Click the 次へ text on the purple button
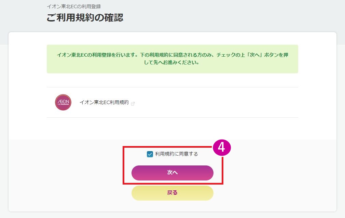Viewport: 345px width, 218px height. [172, 173]
